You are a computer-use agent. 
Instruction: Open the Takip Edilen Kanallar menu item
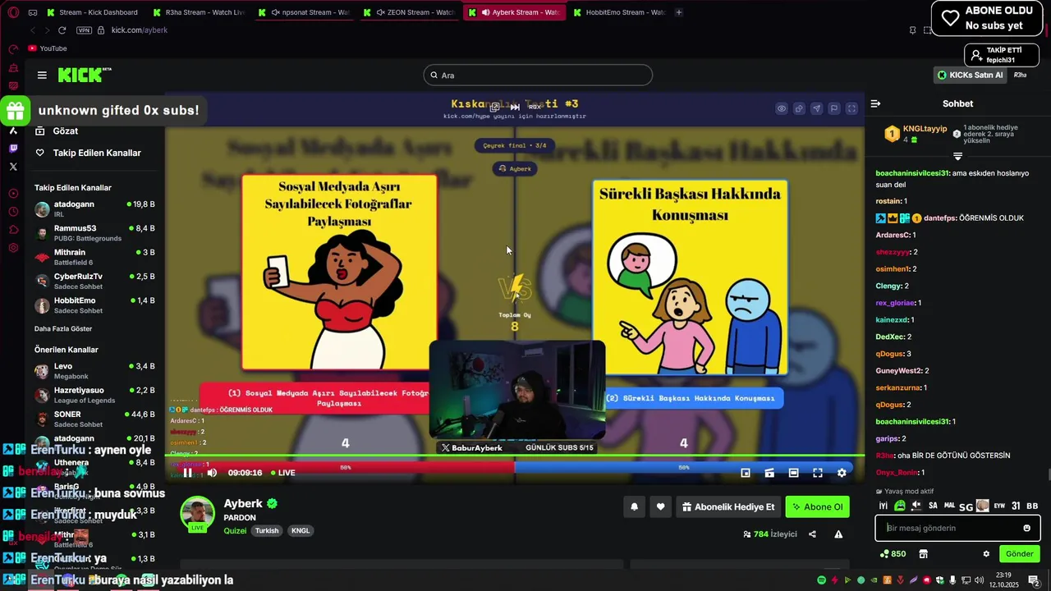pos(88,153)
